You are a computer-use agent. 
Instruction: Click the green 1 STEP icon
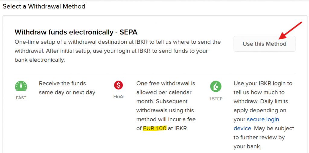pos(216,86)
